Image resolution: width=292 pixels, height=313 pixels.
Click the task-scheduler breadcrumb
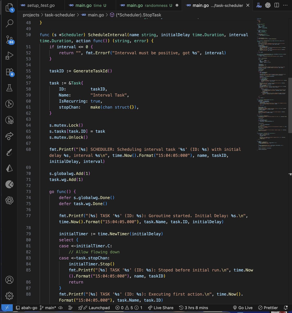[x=60, y=15]
